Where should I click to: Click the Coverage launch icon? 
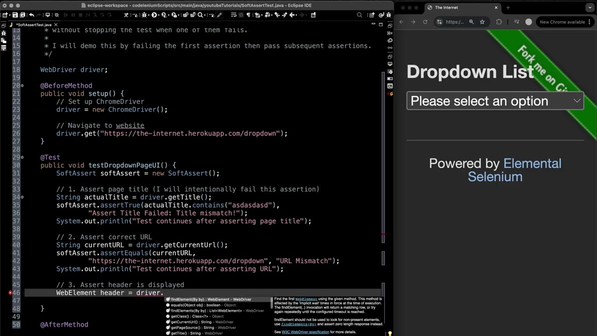pyautogui.click(x=164, y=15)
